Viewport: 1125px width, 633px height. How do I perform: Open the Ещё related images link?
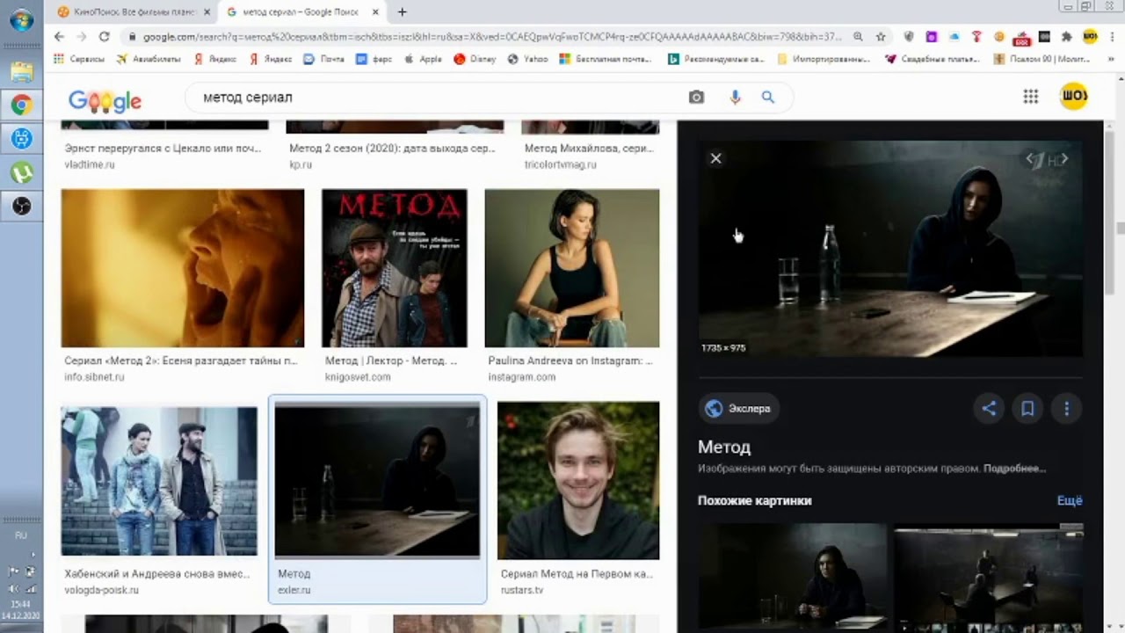click(1070, 500)
